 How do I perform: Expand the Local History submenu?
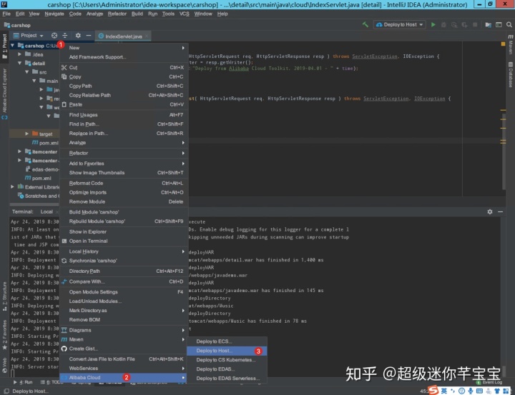[x=124, y=251]
